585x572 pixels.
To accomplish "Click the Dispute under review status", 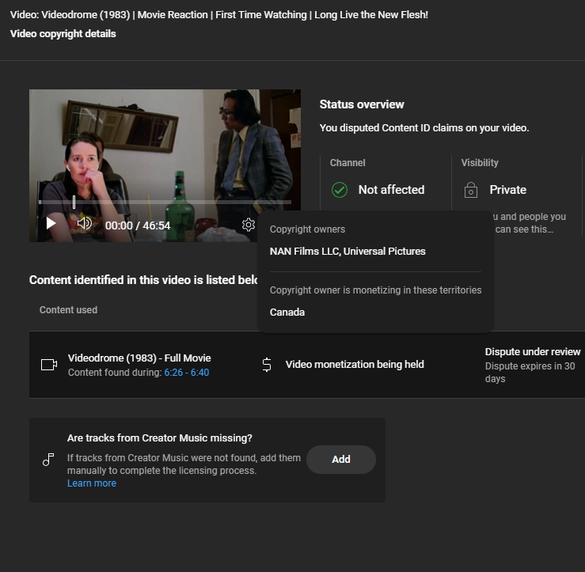I will [533, 351].
